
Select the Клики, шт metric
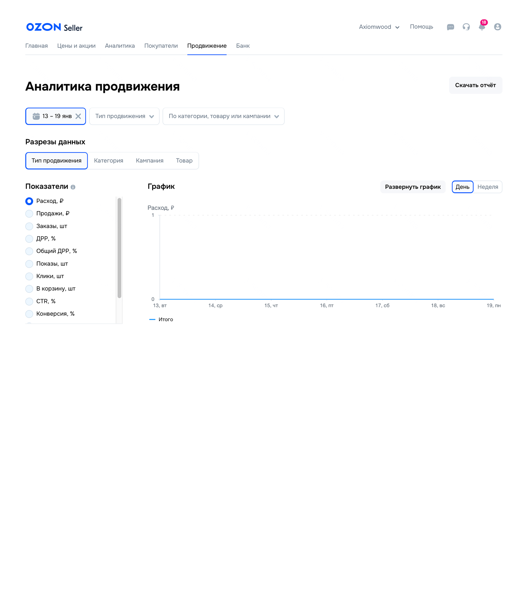(29, 276)
